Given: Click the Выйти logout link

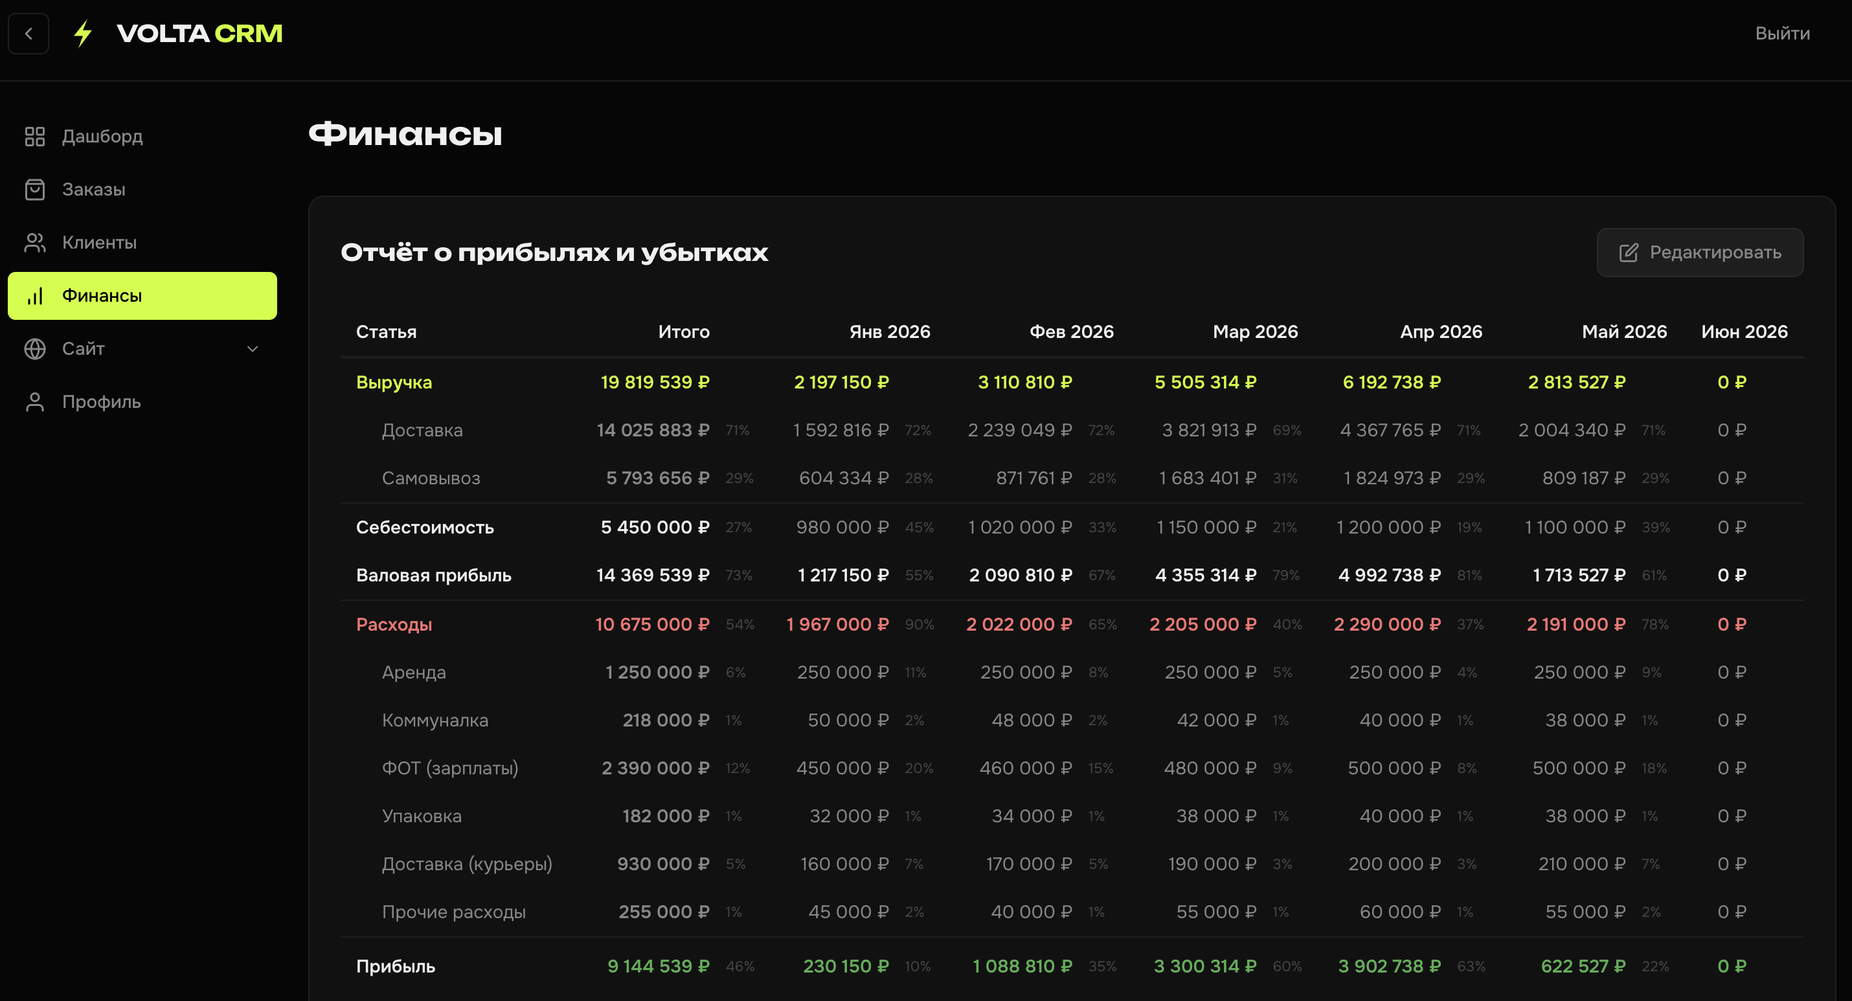Looking at the screenshot, I should pyautogui.click(x=1782, y=33).
